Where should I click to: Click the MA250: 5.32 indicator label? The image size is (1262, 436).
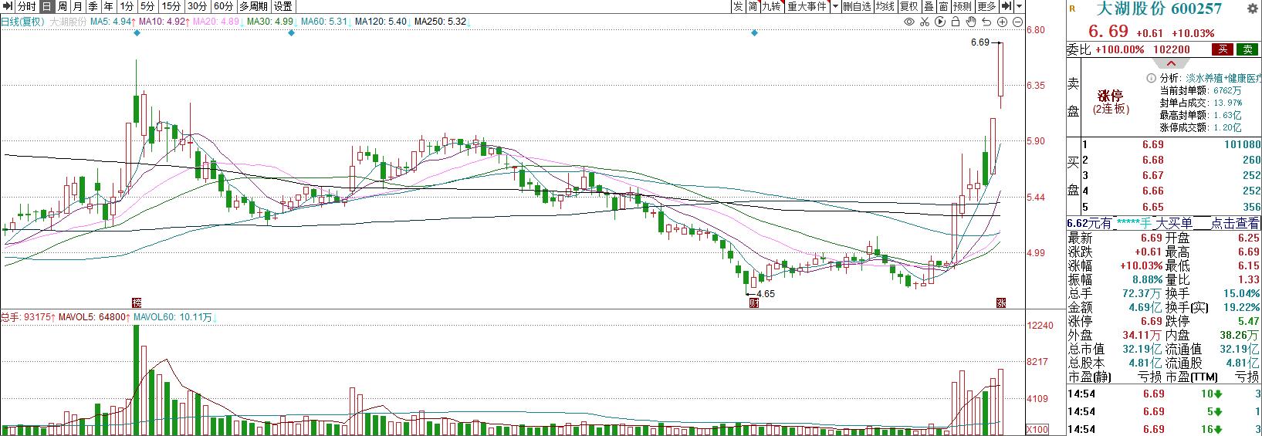[440, 22]
